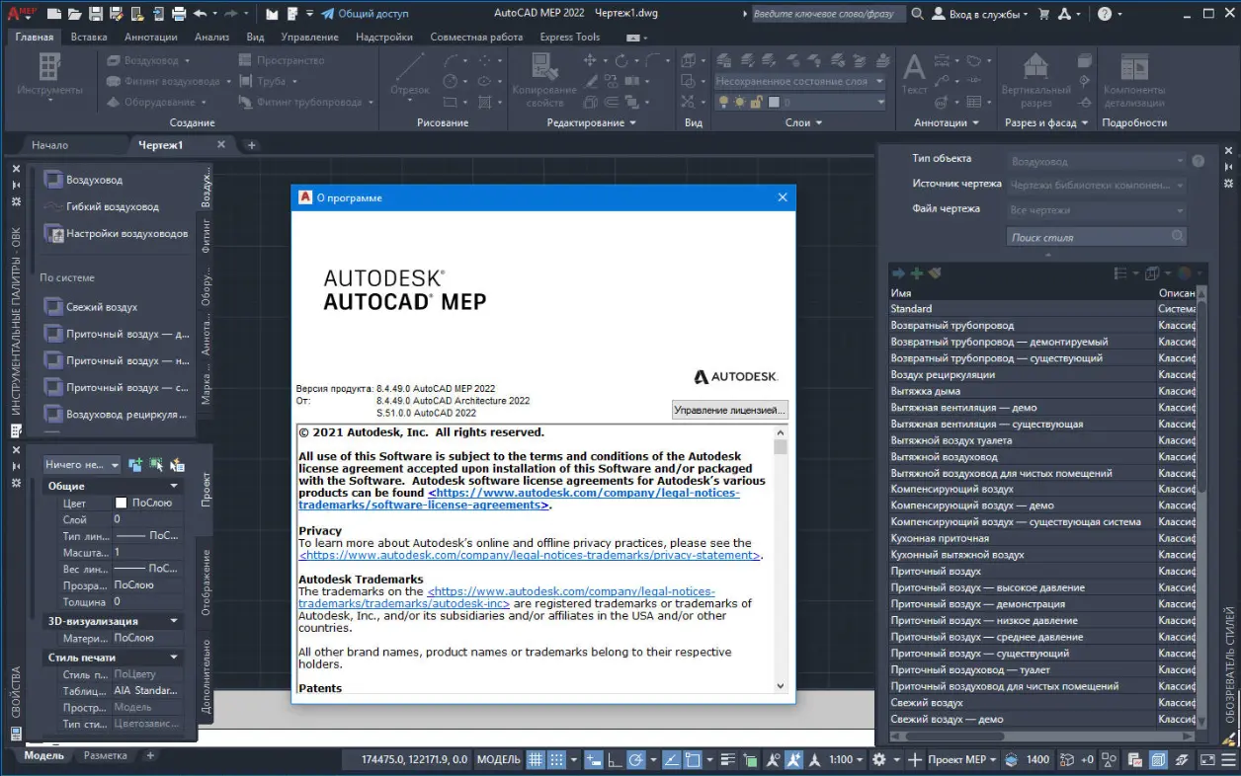Toggle the grid display in status bar

coord(536,759)
